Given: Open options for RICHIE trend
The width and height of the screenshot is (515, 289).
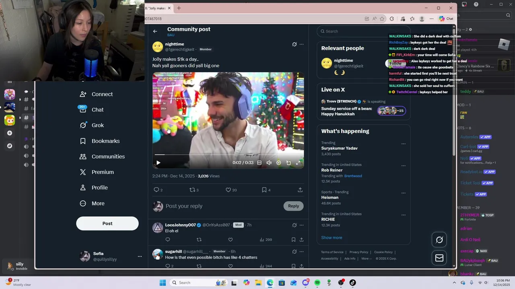Looking at the screenshot, I should [403, 215].
